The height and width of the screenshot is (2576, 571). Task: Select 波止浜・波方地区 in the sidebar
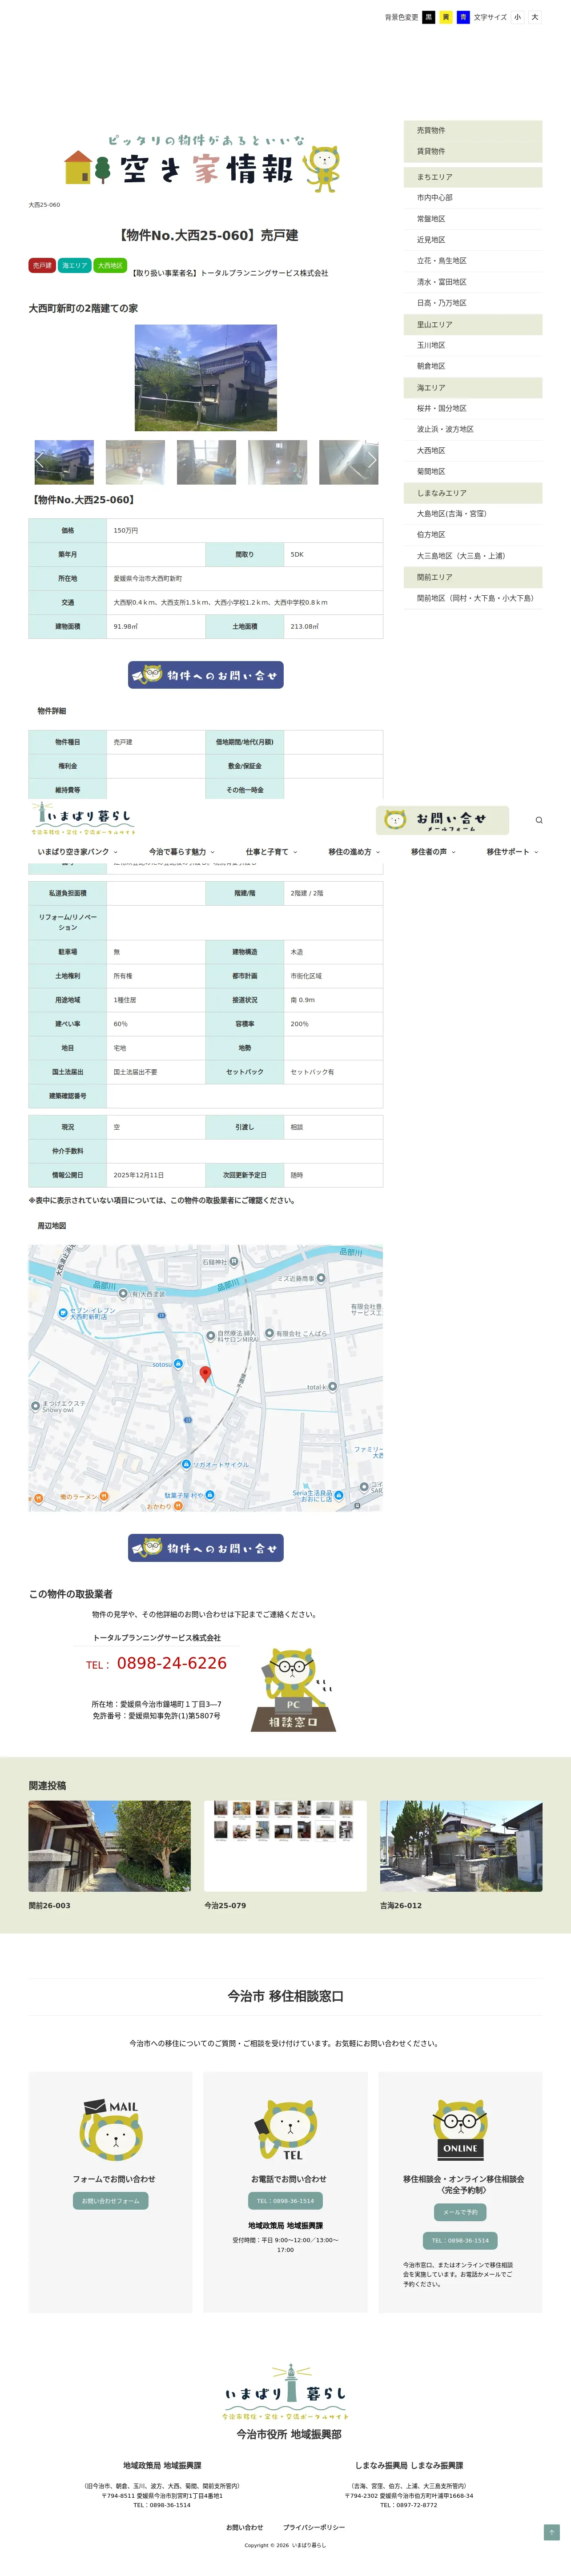473,429
